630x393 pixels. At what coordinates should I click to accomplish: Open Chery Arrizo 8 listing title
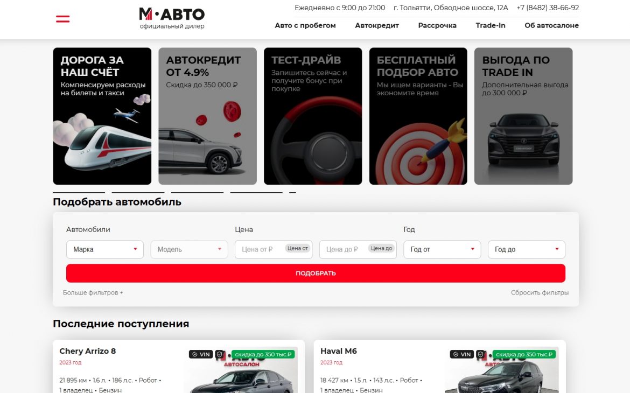coord(88,351)
